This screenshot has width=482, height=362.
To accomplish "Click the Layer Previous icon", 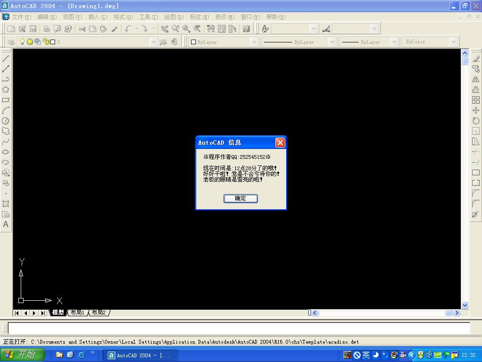I will click(x=174, y=41).
